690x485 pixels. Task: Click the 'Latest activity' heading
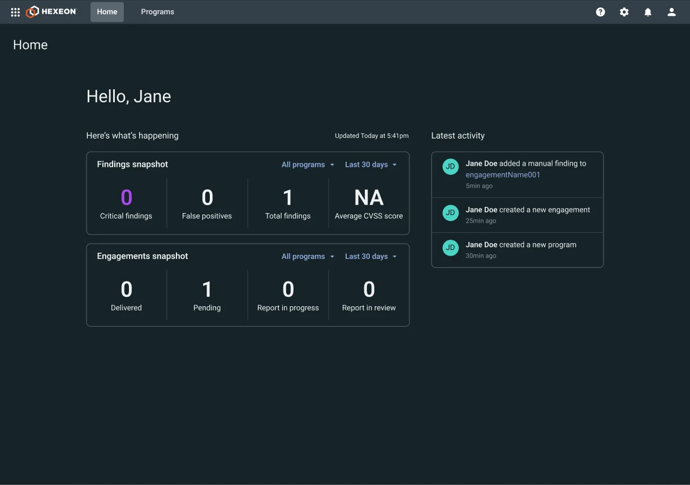[458, 136]
